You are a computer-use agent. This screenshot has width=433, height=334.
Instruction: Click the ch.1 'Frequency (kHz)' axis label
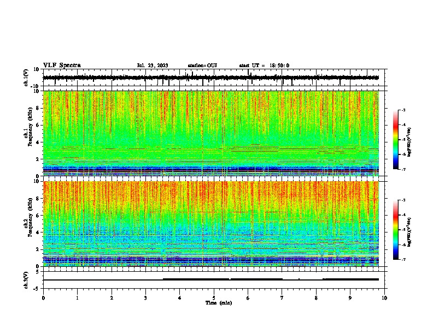click(x=30, y=127)
